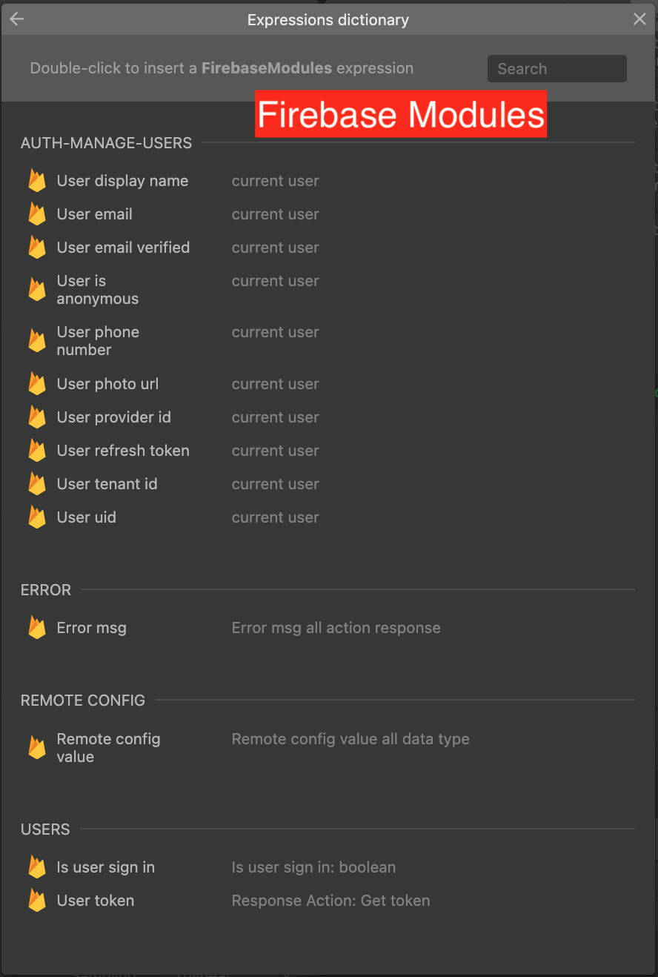This screenshot has height=977, width=658.
Task: Click Firebase icon next to User uid
Action: (37, 517)
